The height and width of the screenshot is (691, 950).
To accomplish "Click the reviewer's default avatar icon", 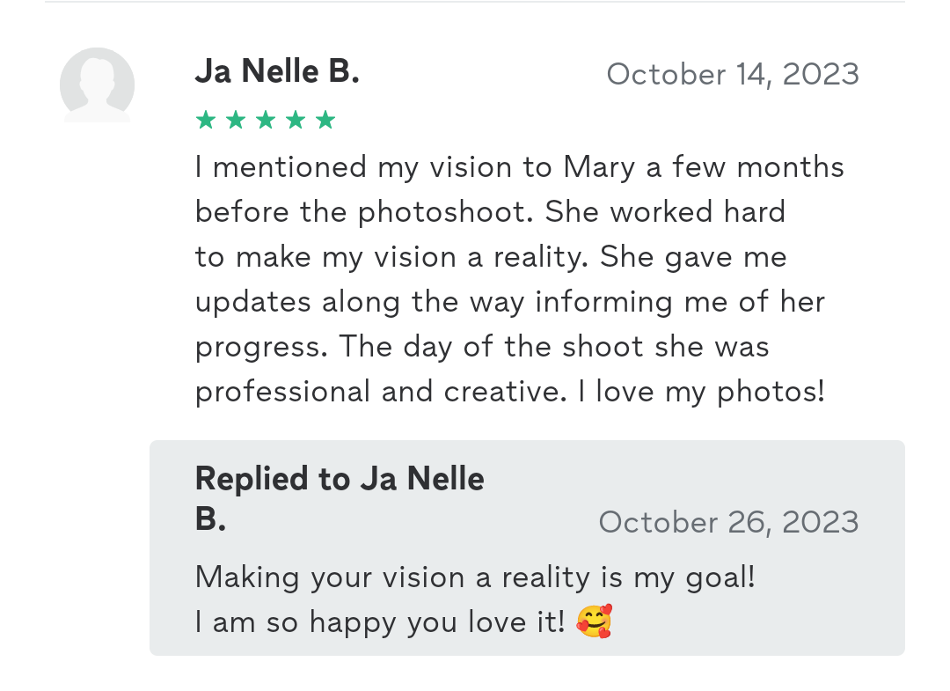I will pos(97,85).
